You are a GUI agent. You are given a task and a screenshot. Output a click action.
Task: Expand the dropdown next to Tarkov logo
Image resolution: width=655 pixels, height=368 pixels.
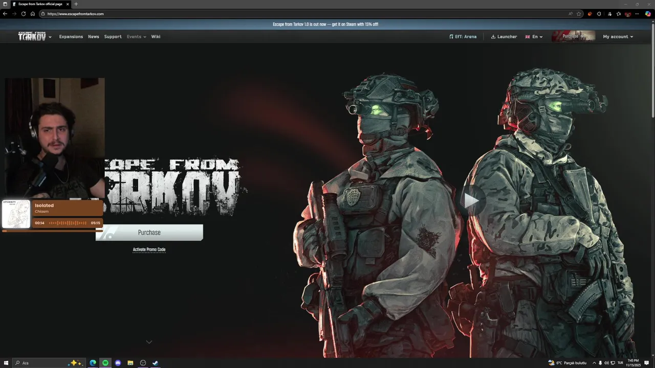pyautogui.click(x=50, y=37)
